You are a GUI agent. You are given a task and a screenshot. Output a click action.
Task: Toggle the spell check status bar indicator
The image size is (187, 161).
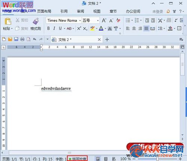coord(77,159)
